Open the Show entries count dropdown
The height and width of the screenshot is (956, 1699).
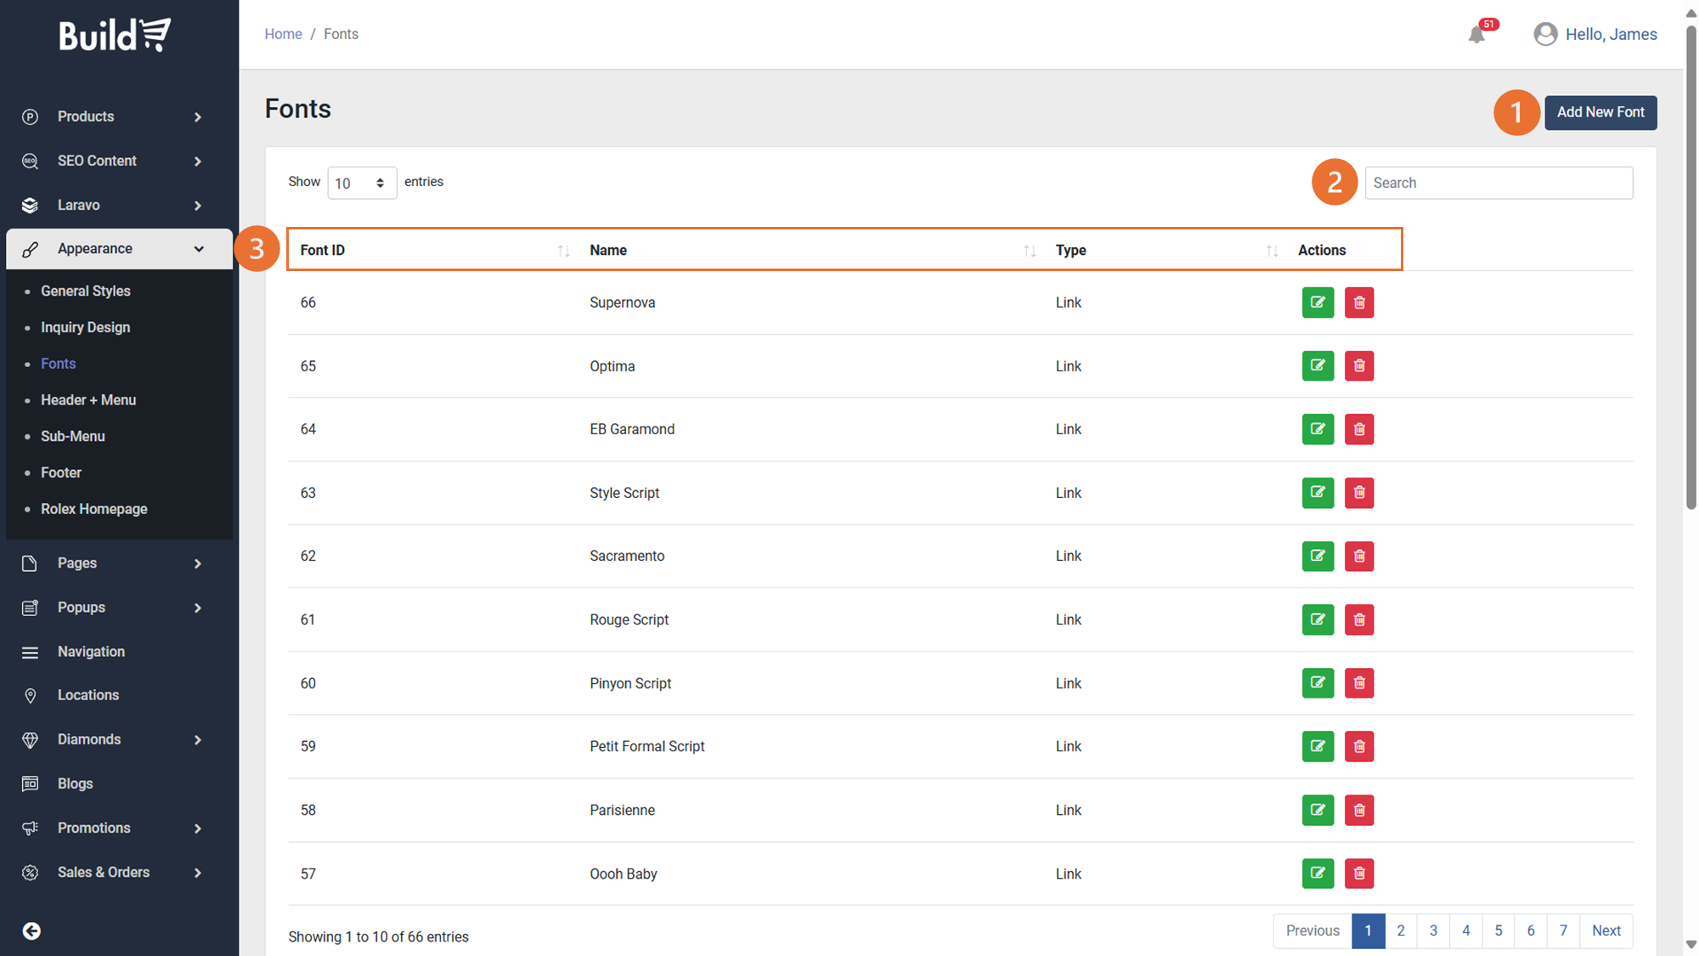click(361, 183)
